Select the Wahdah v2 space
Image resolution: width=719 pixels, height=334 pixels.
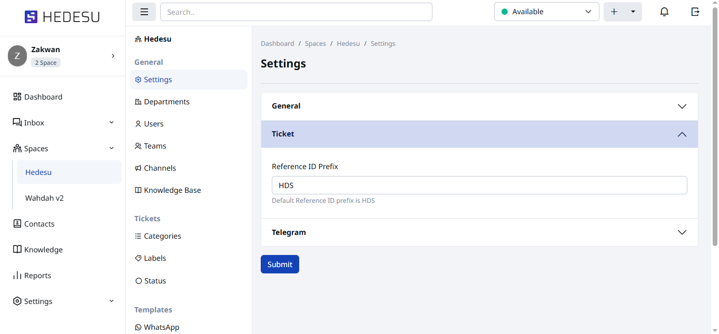[x=44, y=198]
